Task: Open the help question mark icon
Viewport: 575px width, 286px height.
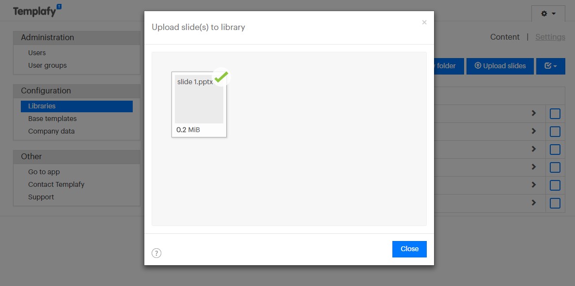Action: 156,253
